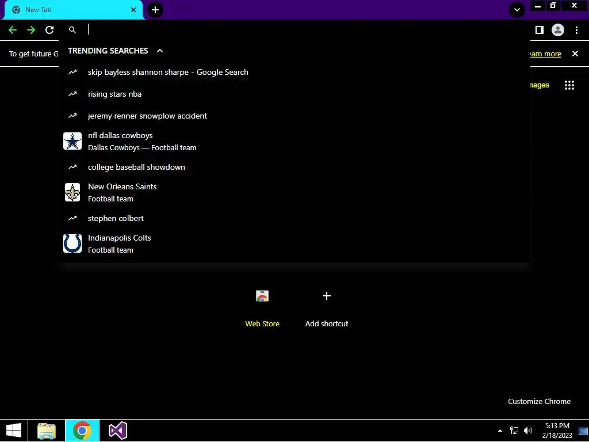This screenshot has width=589, height=442.
Task: Open the tab search dropdown arrow
Action: pyautogui.click(x=517, y=10)
